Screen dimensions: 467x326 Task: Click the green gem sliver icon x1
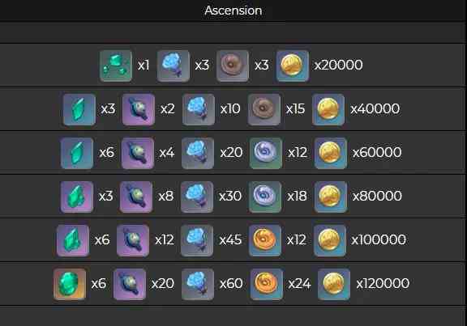tap(116, 66)
